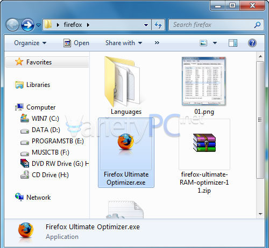Screen dimensions: 269x248
Task: Open the recent pages dropdown arrow
Action: click(38, 25)
